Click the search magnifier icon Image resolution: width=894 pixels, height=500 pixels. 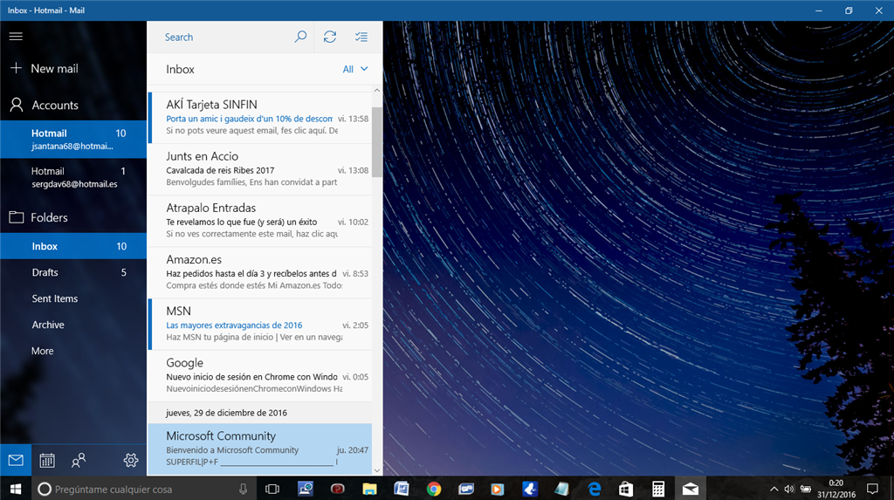(x=300, y=37)
